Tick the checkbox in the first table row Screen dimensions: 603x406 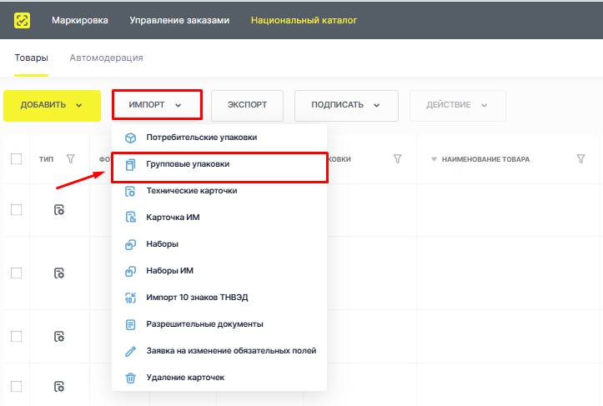(x=16, y=210)
